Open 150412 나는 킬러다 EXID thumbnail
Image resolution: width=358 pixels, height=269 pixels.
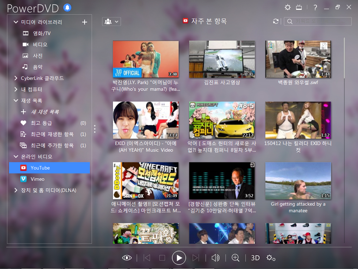pos(298,120)
